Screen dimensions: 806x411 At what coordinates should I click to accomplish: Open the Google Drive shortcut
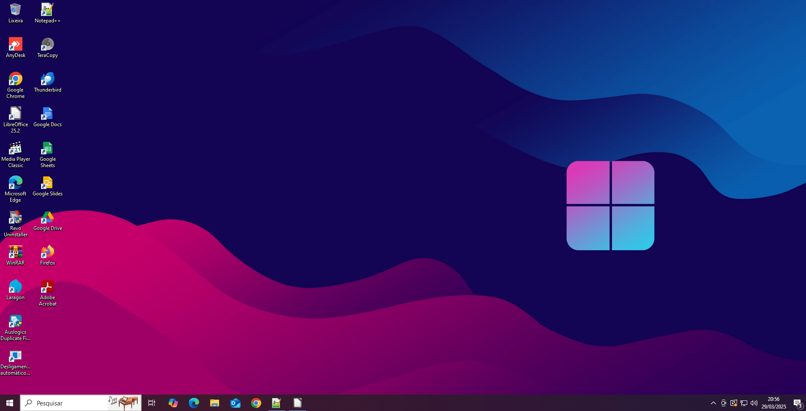coord(47,219)
